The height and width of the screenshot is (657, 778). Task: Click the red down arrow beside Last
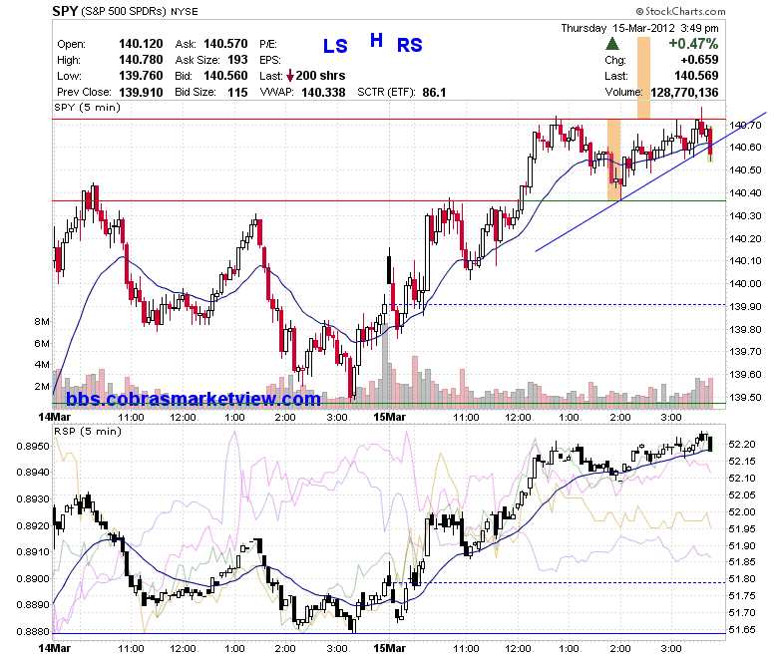click(x=290, y=76)
